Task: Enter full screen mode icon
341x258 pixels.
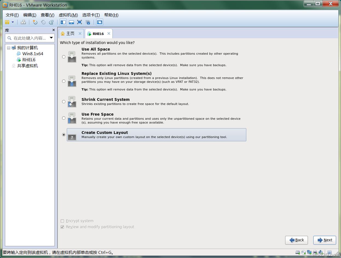Action: coord(79,22)
